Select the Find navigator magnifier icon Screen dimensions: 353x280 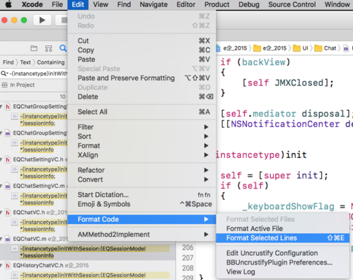click(63, 48)
